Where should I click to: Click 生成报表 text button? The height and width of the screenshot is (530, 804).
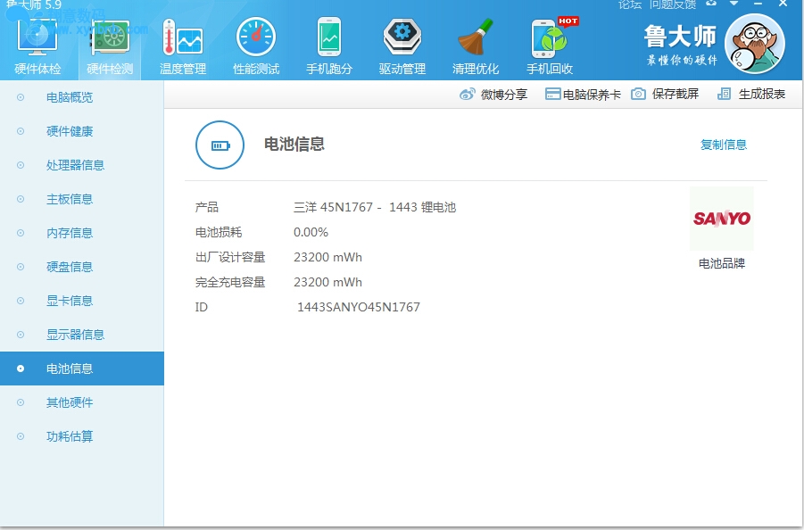(762, 94)
